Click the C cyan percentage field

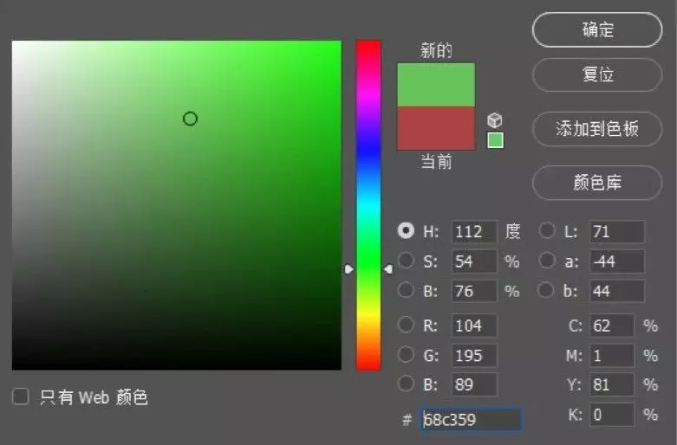coord(611,326)
